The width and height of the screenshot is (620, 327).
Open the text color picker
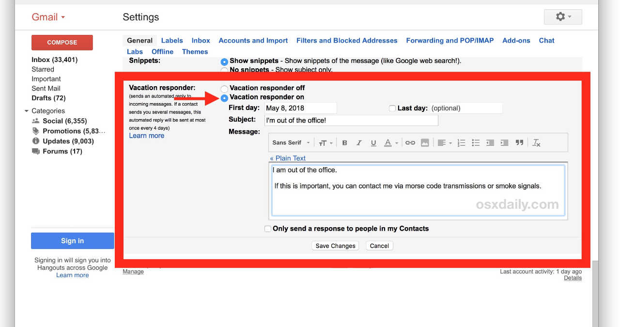pos(390,143)
